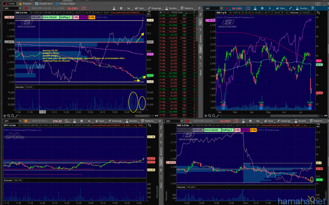Open Studies on the SPY chart
This screenshot has height=205, width=329.
pyautogui.click(x=131, y=121)
